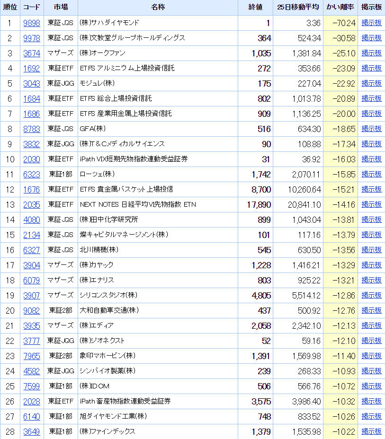Open stock code 3777 link
Screen dimensions: 385x439
click(x=32, y=341)
